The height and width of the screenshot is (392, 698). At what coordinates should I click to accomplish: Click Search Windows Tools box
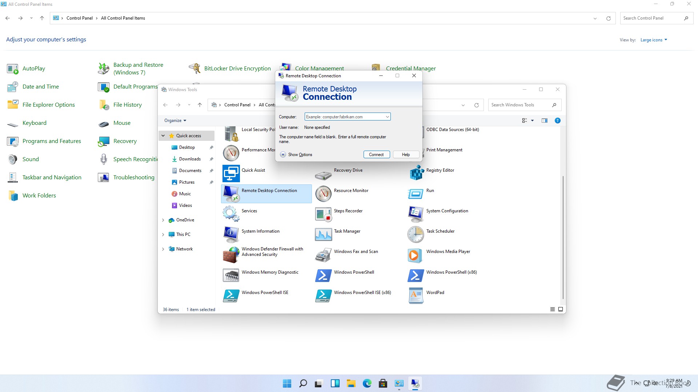click(525, 105)
